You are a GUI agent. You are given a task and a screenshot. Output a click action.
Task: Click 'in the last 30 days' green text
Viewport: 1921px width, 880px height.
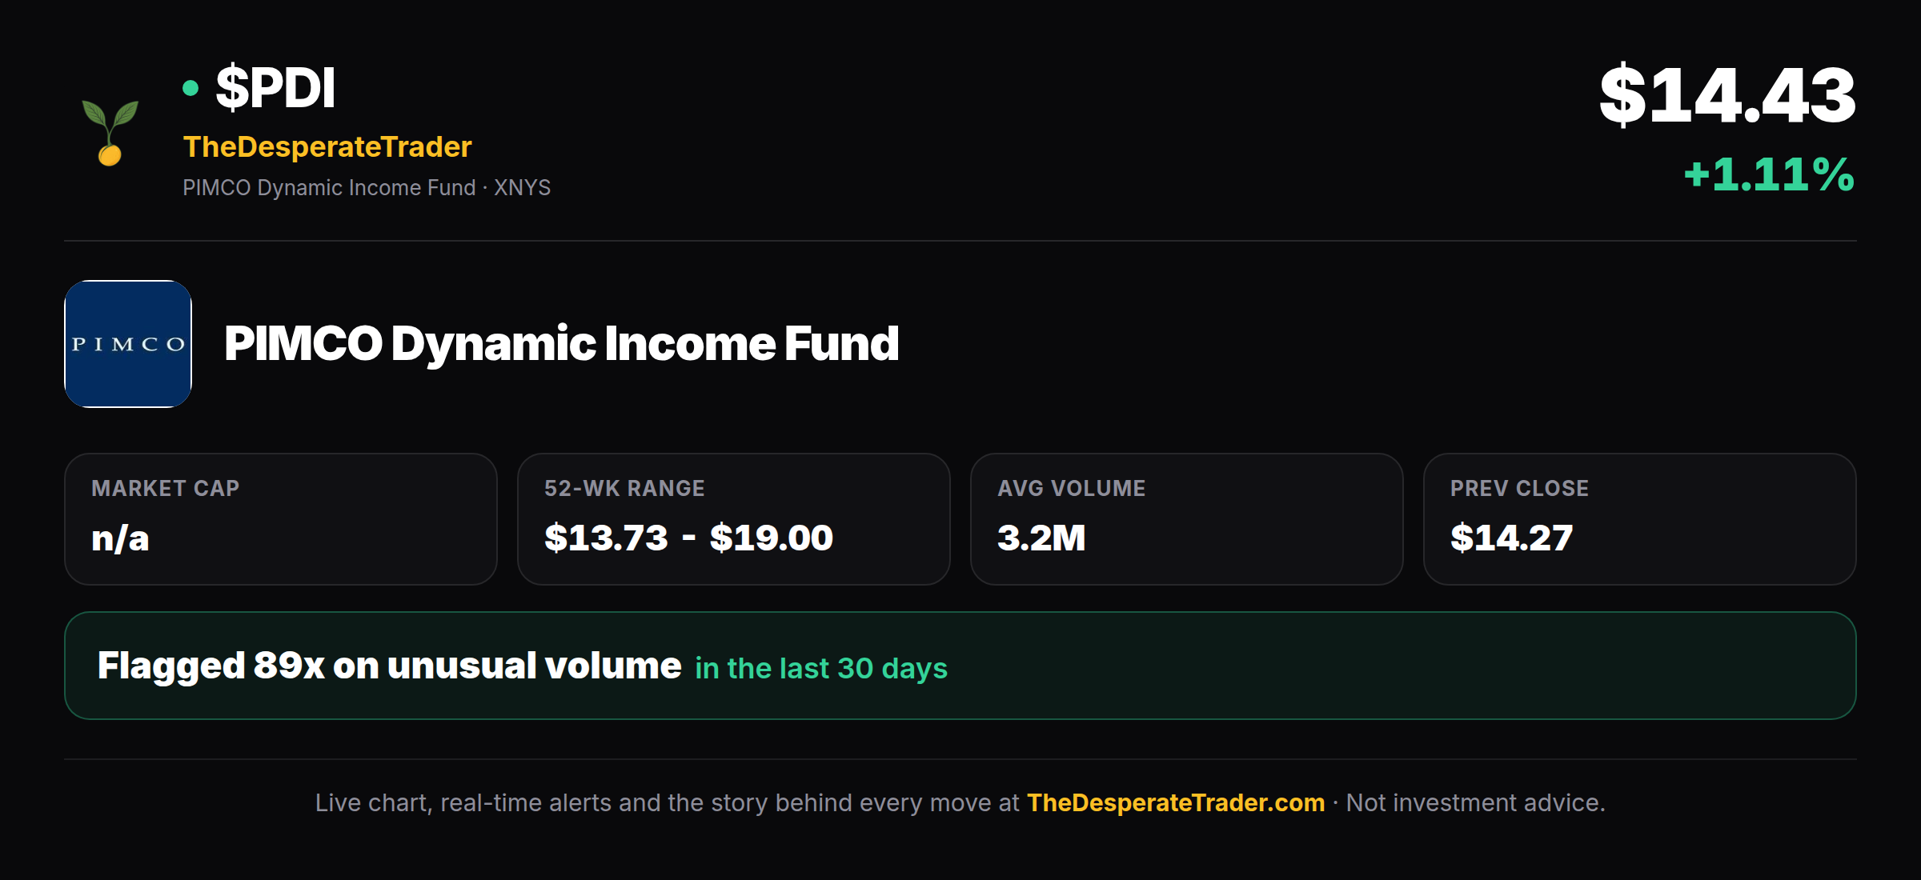[x=821, y=668]
